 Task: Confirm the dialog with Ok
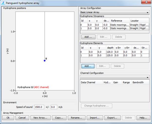click(x=8, y=118)
